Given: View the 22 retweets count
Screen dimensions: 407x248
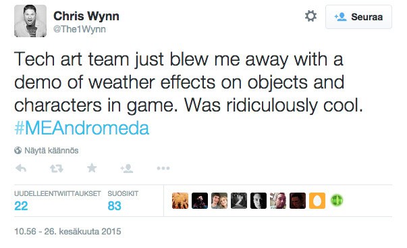Looking at the screenshot, I should click(x=21, y=206).
